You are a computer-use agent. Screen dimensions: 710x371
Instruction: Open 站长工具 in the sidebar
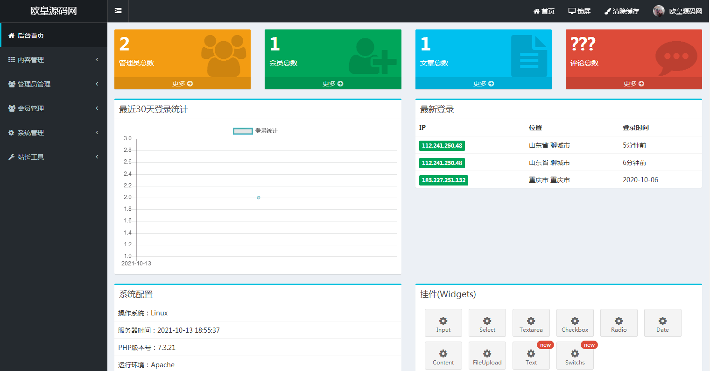54,157
